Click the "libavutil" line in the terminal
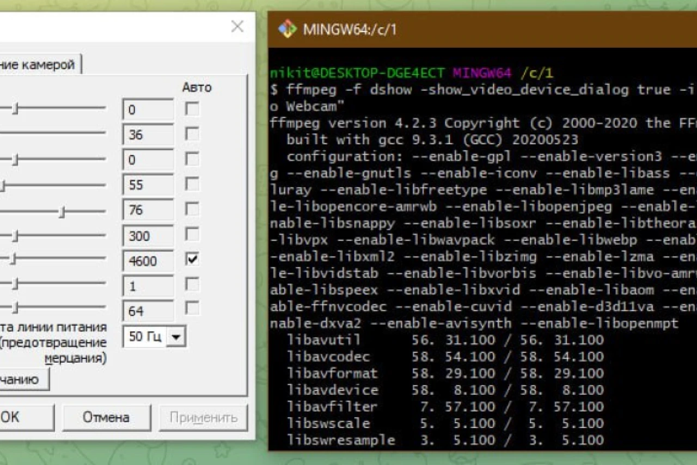 pos(445,340)
